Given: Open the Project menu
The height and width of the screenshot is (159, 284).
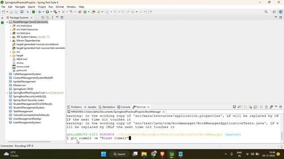Looking at the screenshot, I should (x=42, y=7).
